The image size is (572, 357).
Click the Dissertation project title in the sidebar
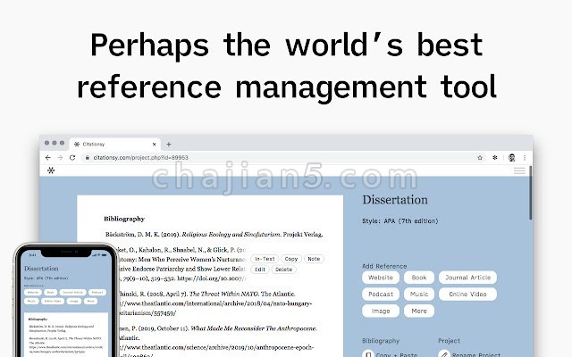pos(395,200)
